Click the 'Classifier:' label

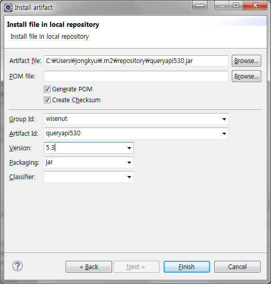click(x=22, y=177)
